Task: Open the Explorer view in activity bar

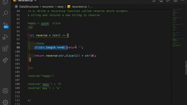Action: click(x=5, y=2)
